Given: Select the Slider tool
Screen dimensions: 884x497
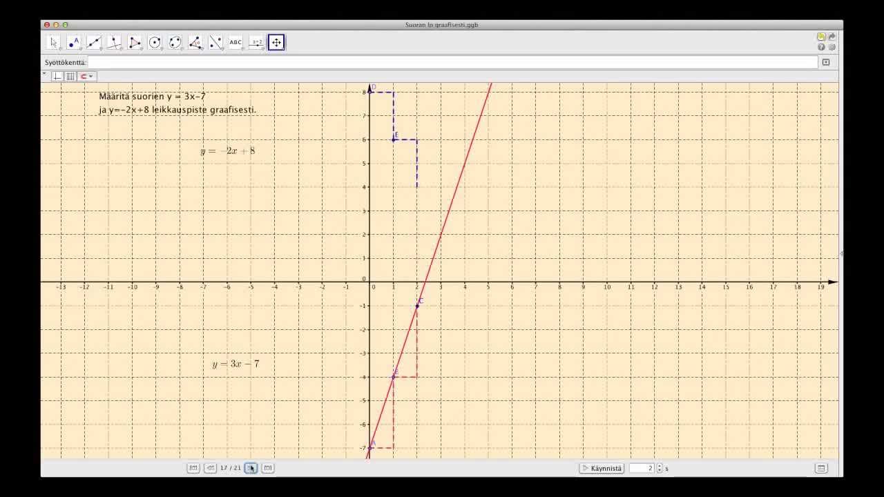Looking at the screenshot, I should point(256,43).
